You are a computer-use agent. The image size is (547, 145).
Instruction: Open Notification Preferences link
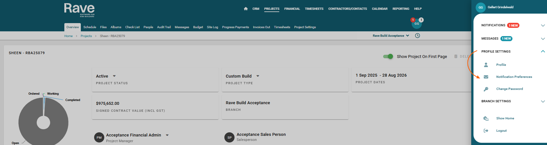click(514, 77)
